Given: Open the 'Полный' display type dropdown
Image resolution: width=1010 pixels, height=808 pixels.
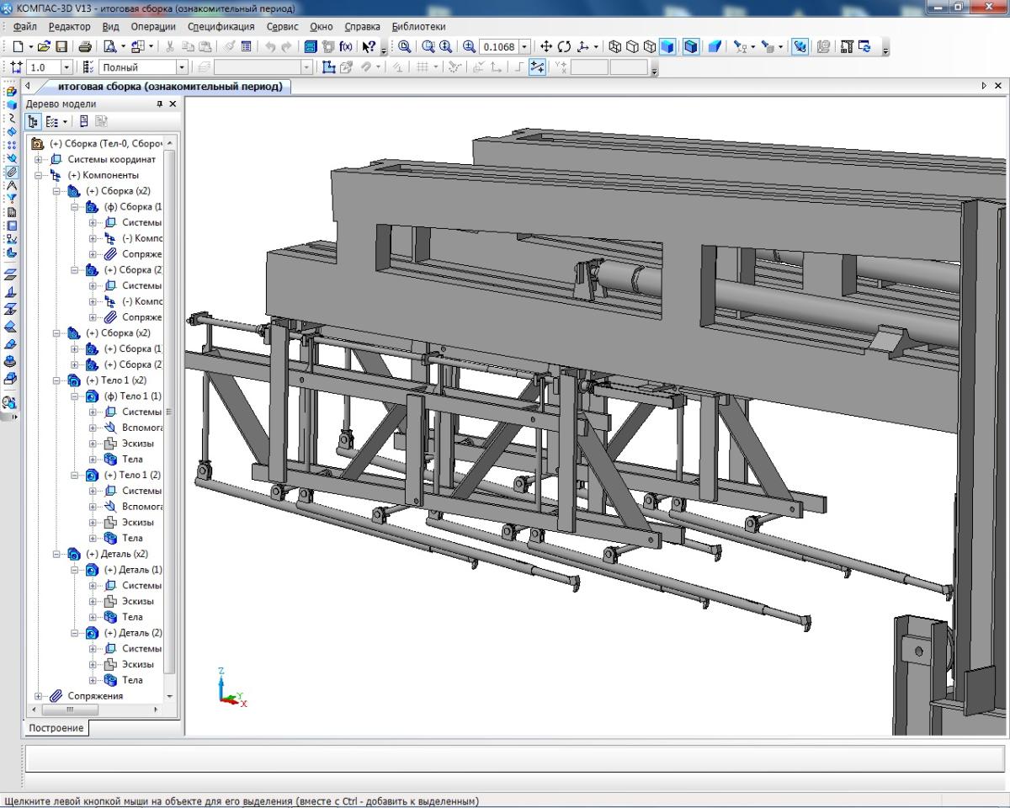Looking at the screenshot, I should point(181,67).
